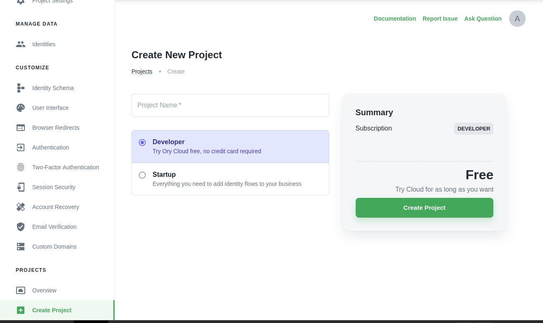Click the Projects breadcrumb link

click(x=142, y=71)
